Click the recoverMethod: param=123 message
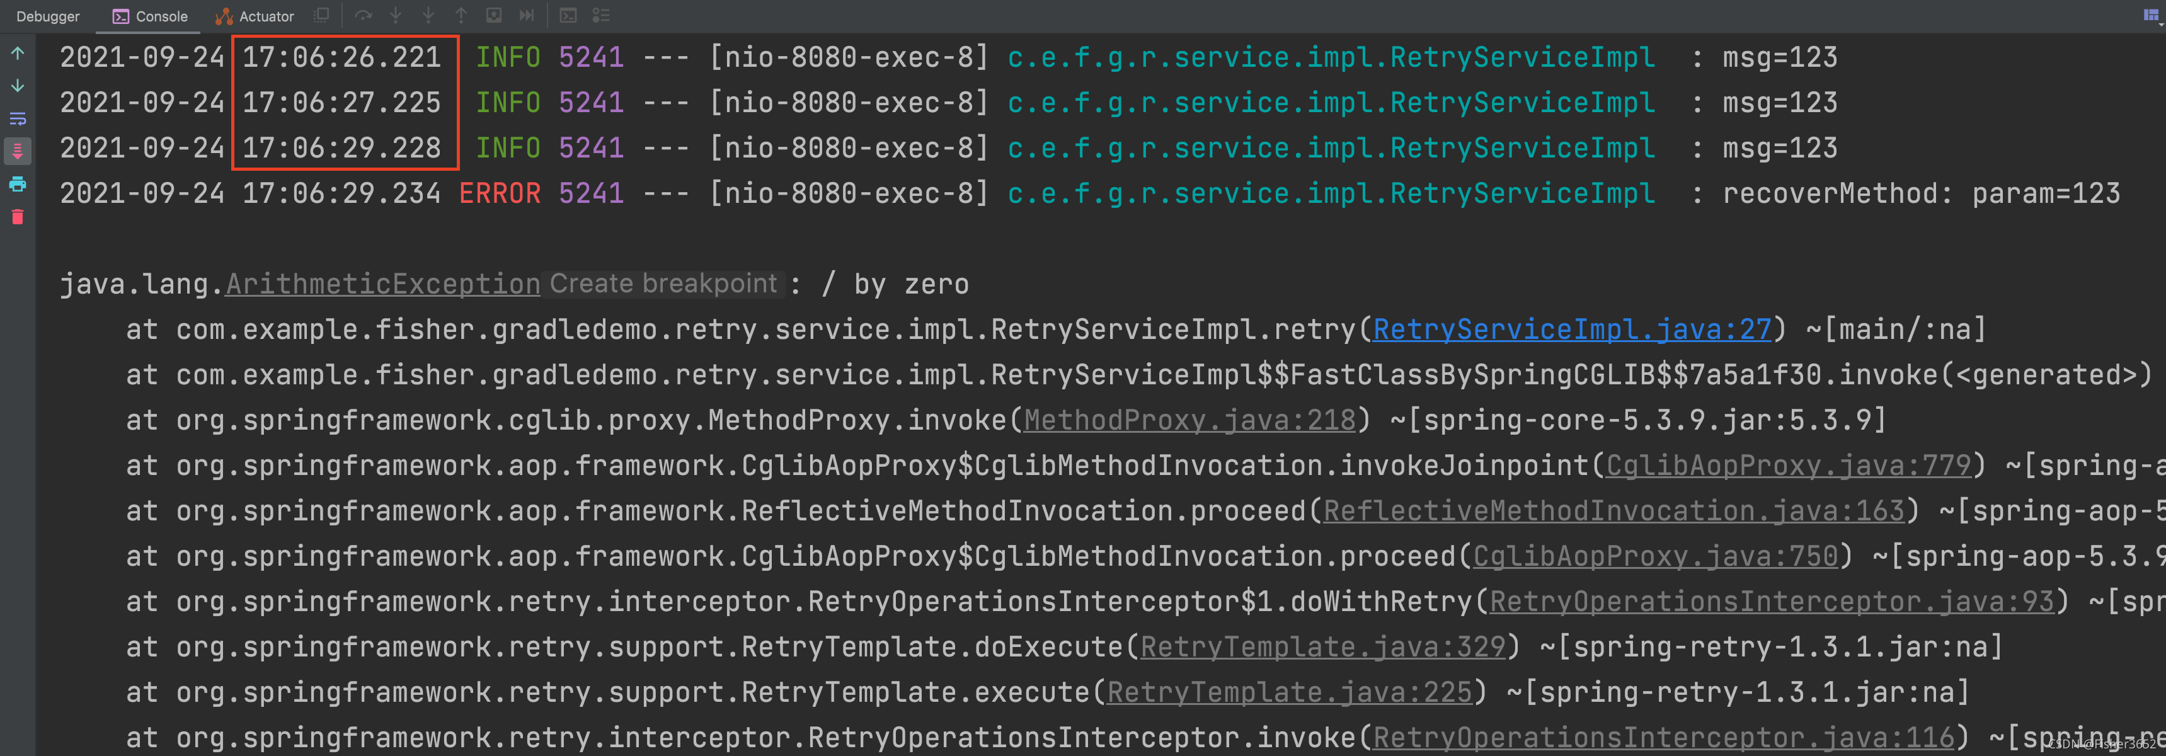Image resolution: width=2166 pixels, height=756 pixels. 1922,193
